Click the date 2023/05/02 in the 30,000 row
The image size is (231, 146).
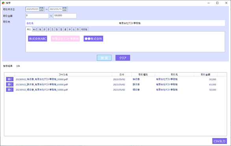119,79
